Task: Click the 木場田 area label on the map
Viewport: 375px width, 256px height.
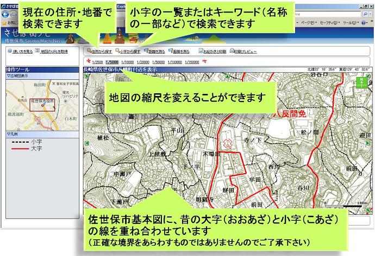Action: [211, 153]
